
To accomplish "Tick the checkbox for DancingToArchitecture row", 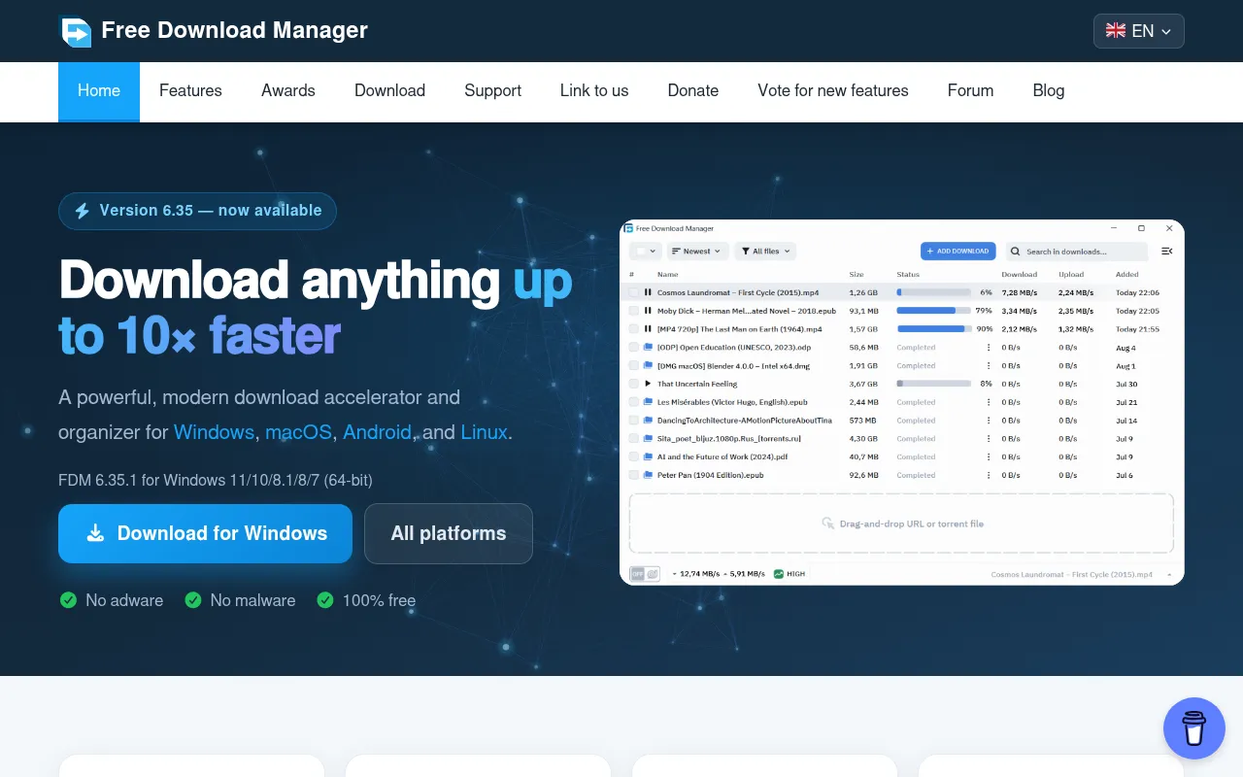I will coord(634,421).
